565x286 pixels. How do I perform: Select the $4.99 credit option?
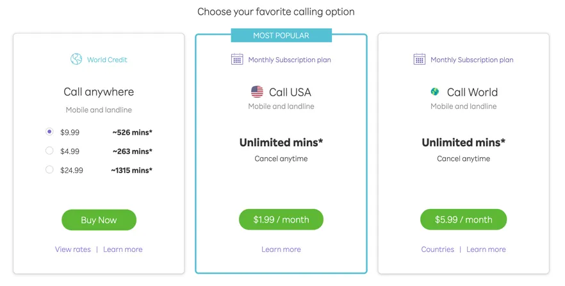point(49,151)
